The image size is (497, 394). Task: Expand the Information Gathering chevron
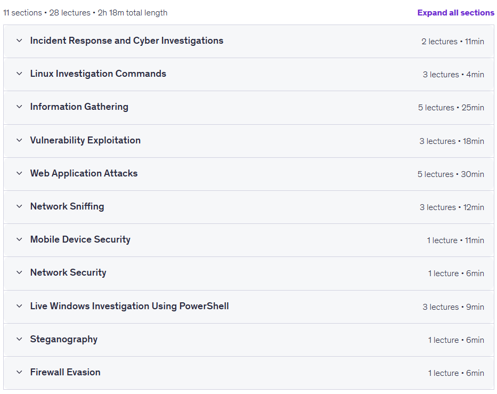19,107
